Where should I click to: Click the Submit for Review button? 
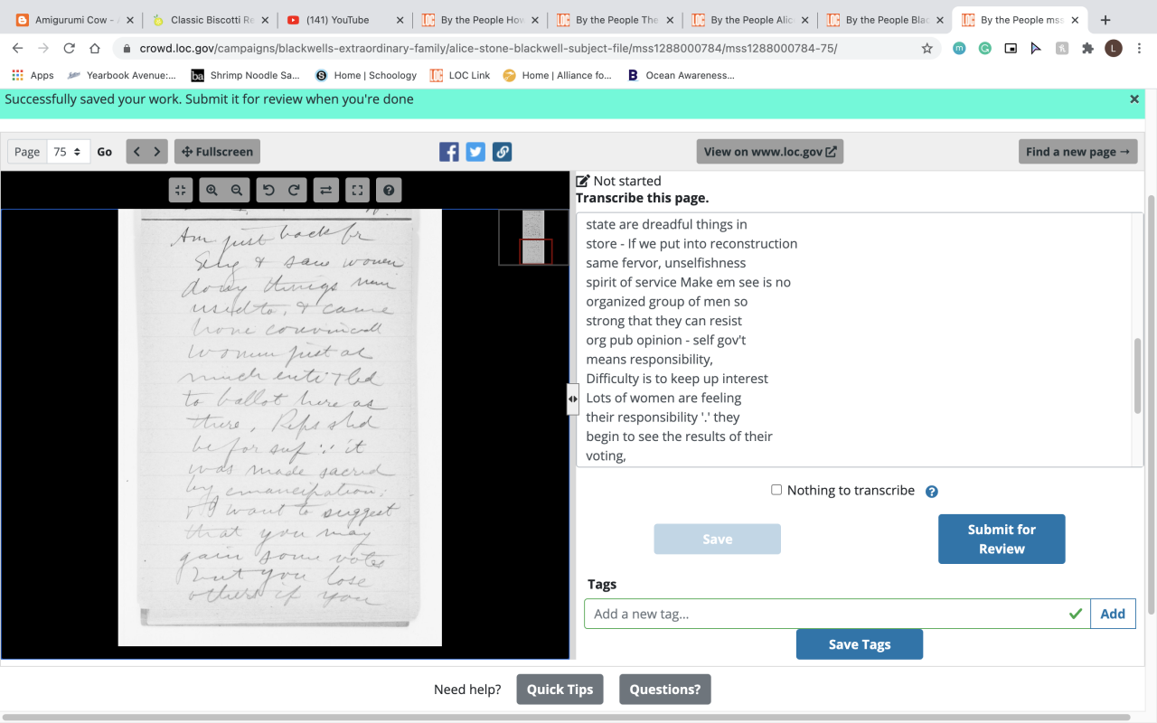coord(1002,539)
